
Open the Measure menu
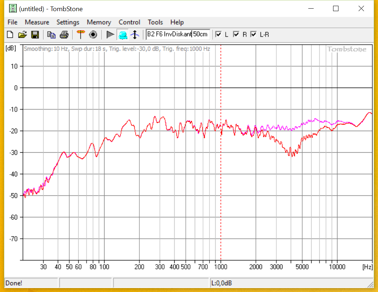37,22
